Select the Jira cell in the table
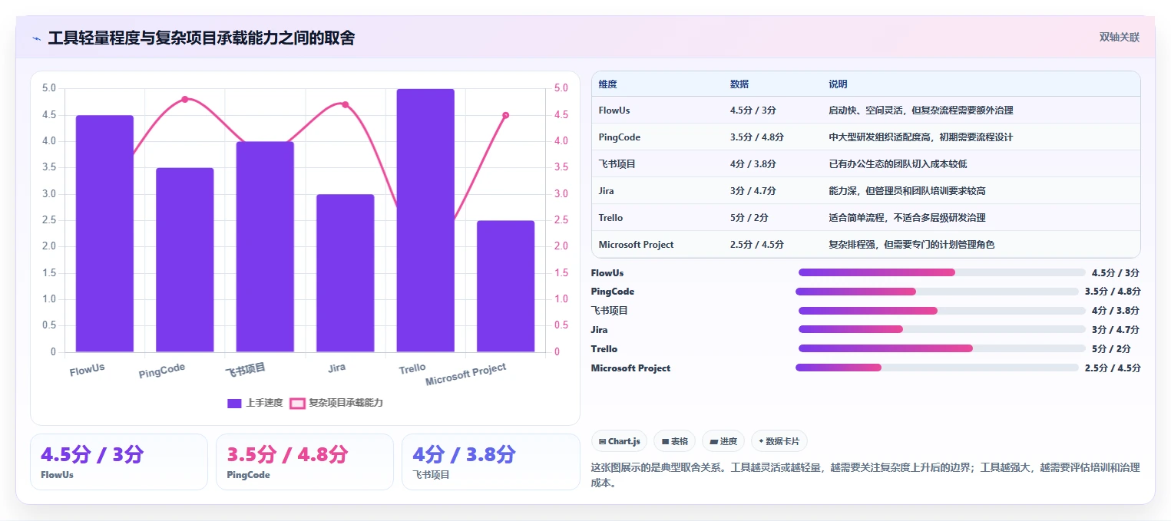Image resolution: width=1171 pixels, height=521 pixels. click(606, 191)
